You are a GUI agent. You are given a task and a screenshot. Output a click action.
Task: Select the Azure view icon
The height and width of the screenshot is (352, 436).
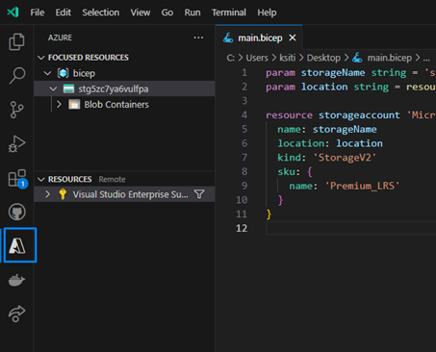point(17,246)
